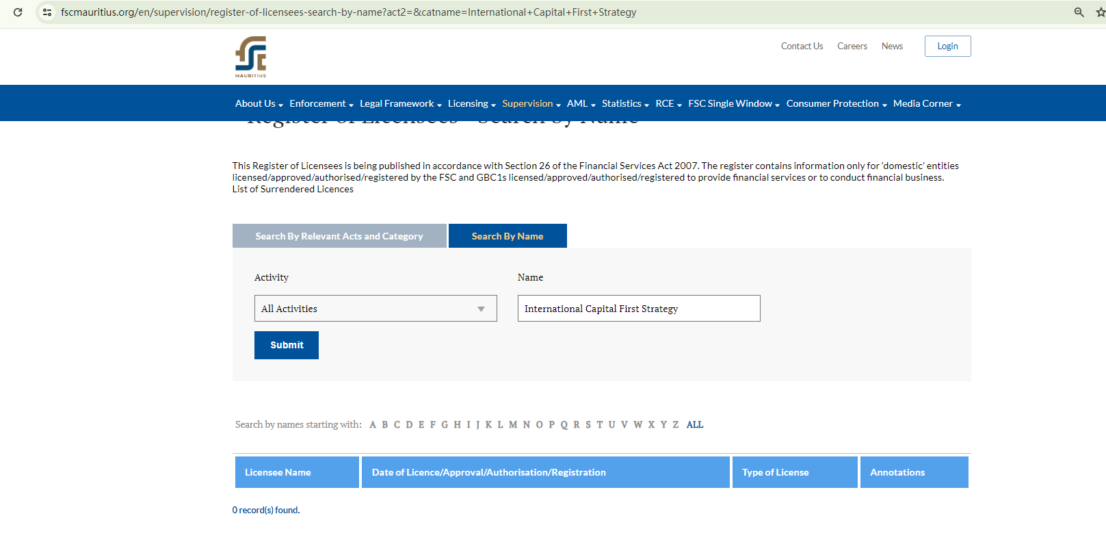Click the Date of Licence/Approval column header

pyautogui.click(x=546, y=472)
